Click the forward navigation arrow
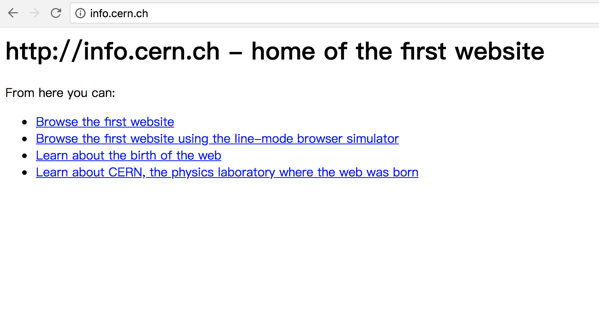The width and height of the screenshot is (599, 323). coord(34,13)
